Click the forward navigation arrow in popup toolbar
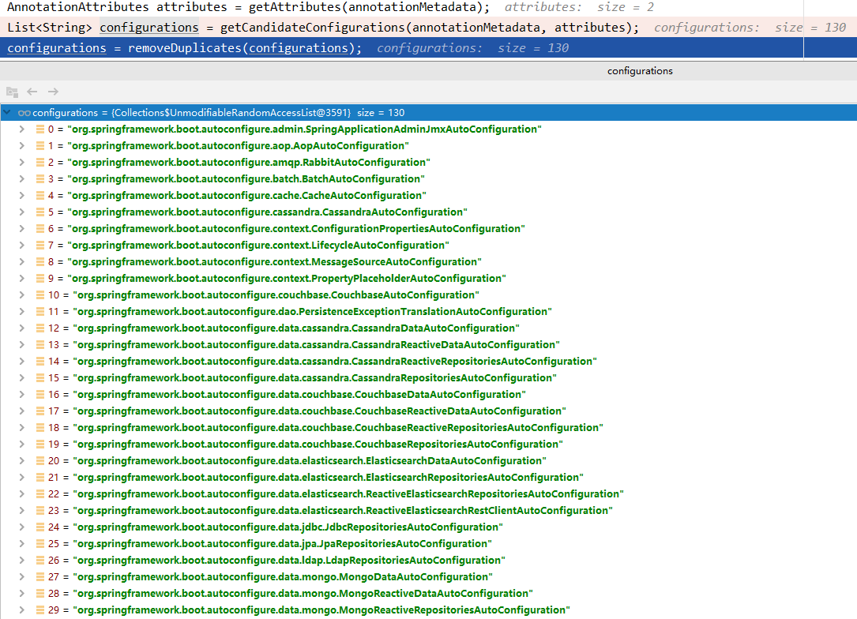The image size is (857, 619). point(53,92)
